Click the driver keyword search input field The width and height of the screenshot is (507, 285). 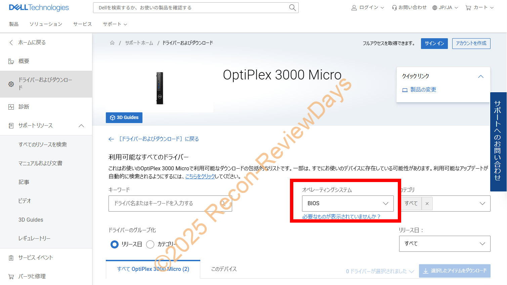point(170,204)
